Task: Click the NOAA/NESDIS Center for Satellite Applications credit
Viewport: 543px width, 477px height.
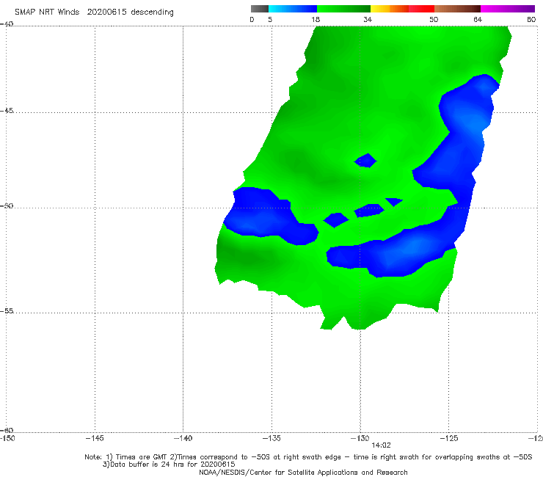Action: [x=303, y=473]
